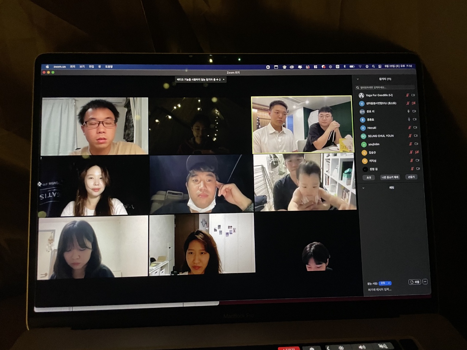Select the tile of the man holding a baby
The width and height of the screenshot is (467, 350).
tap(305, 182)
